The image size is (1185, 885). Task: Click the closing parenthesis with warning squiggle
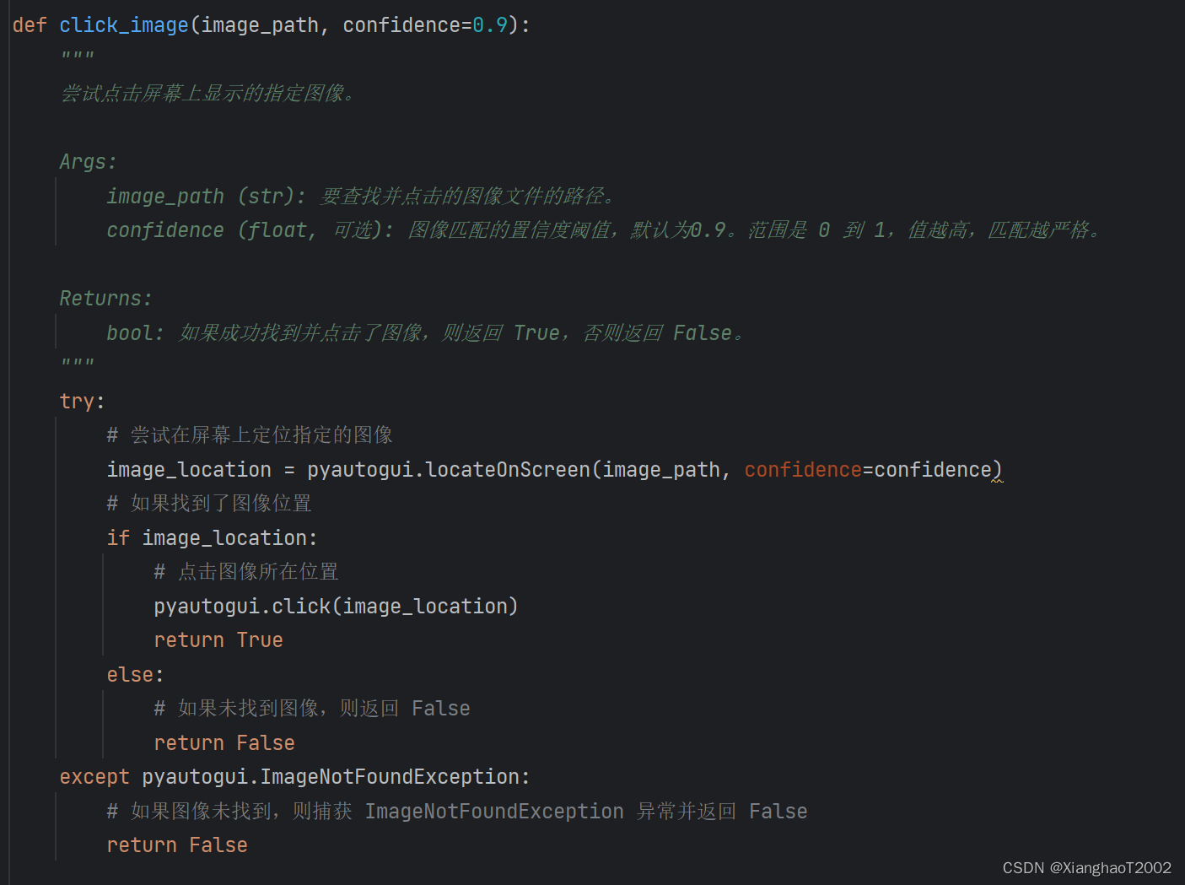998,471
